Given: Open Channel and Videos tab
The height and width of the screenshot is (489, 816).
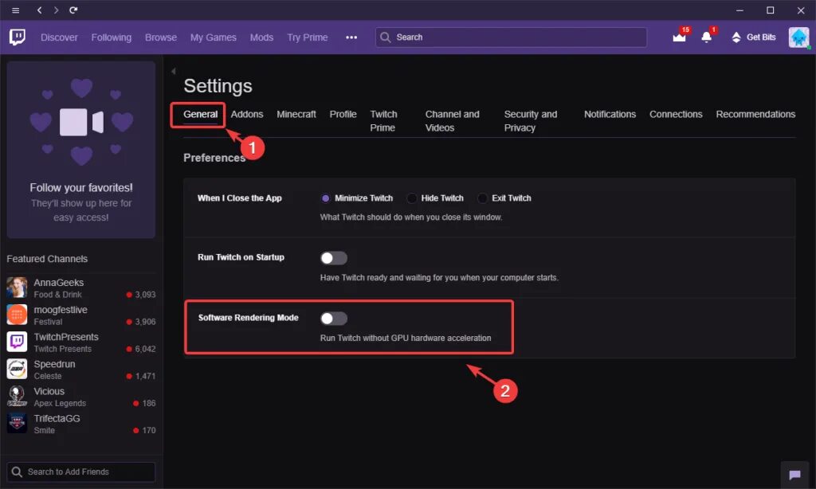Looking at the screenshot, I should [452, 121].
